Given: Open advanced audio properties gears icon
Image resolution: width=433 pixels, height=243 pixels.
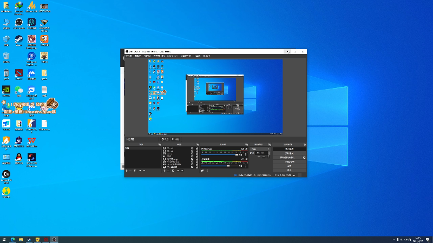Looking at the screenshot, I should coord(202,171).
